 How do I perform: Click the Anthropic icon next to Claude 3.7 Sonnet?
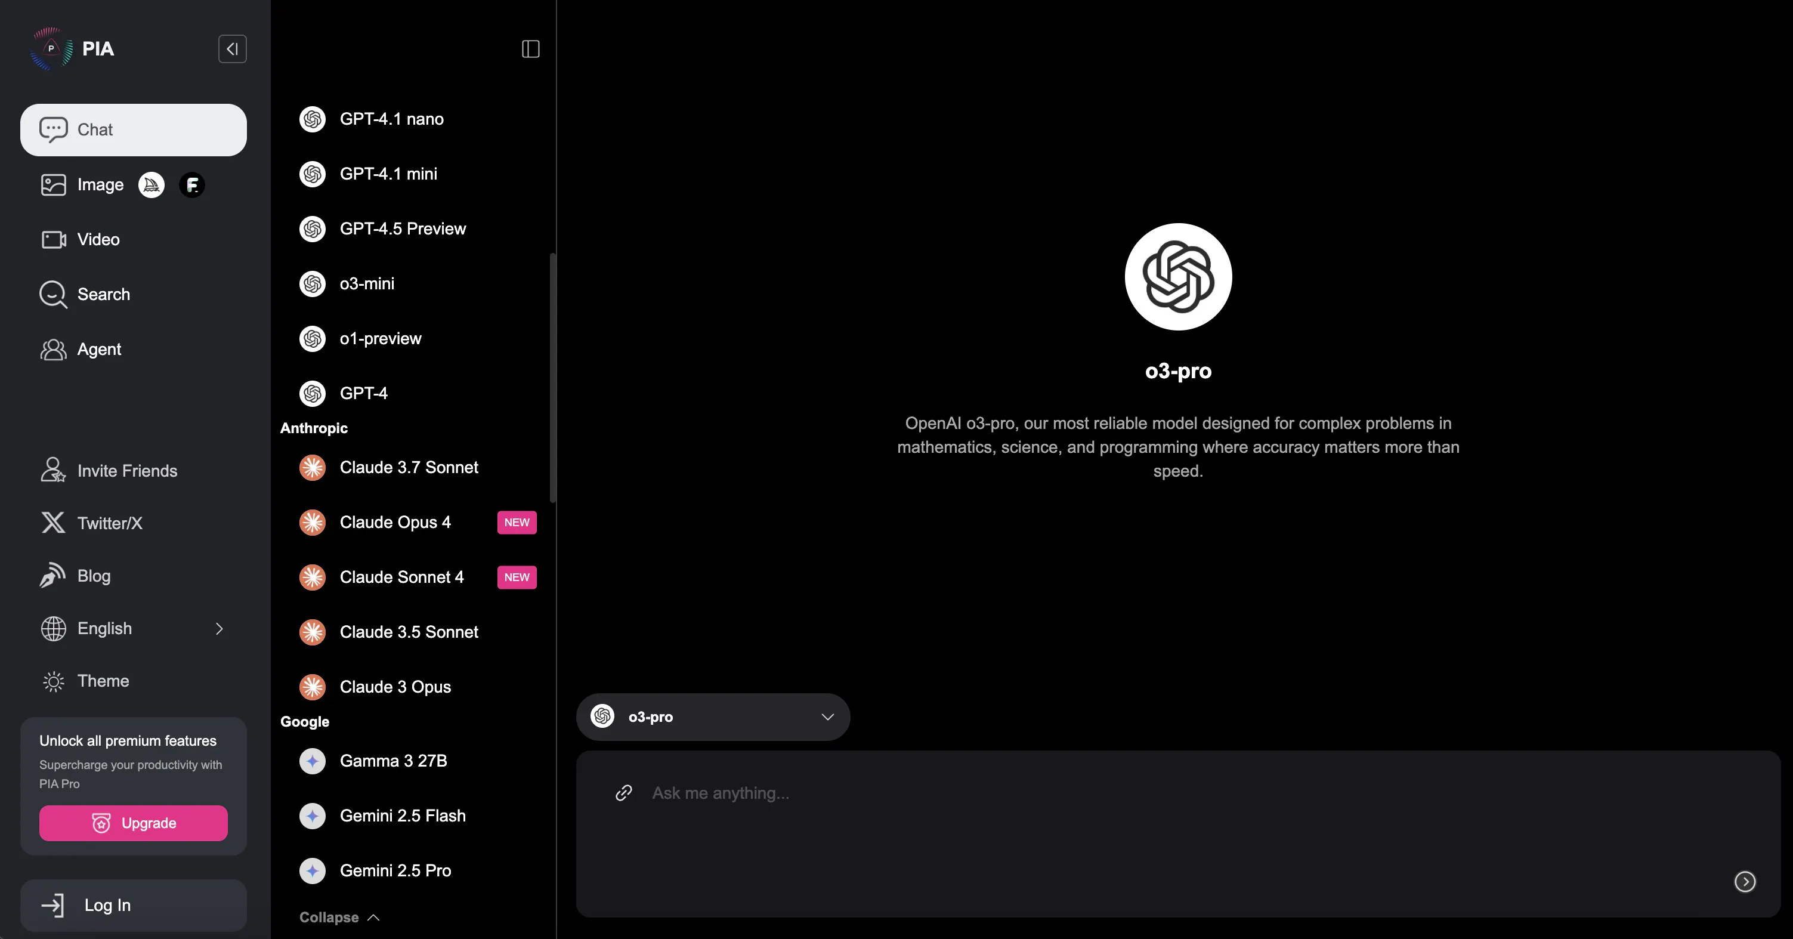coord(313,467)
